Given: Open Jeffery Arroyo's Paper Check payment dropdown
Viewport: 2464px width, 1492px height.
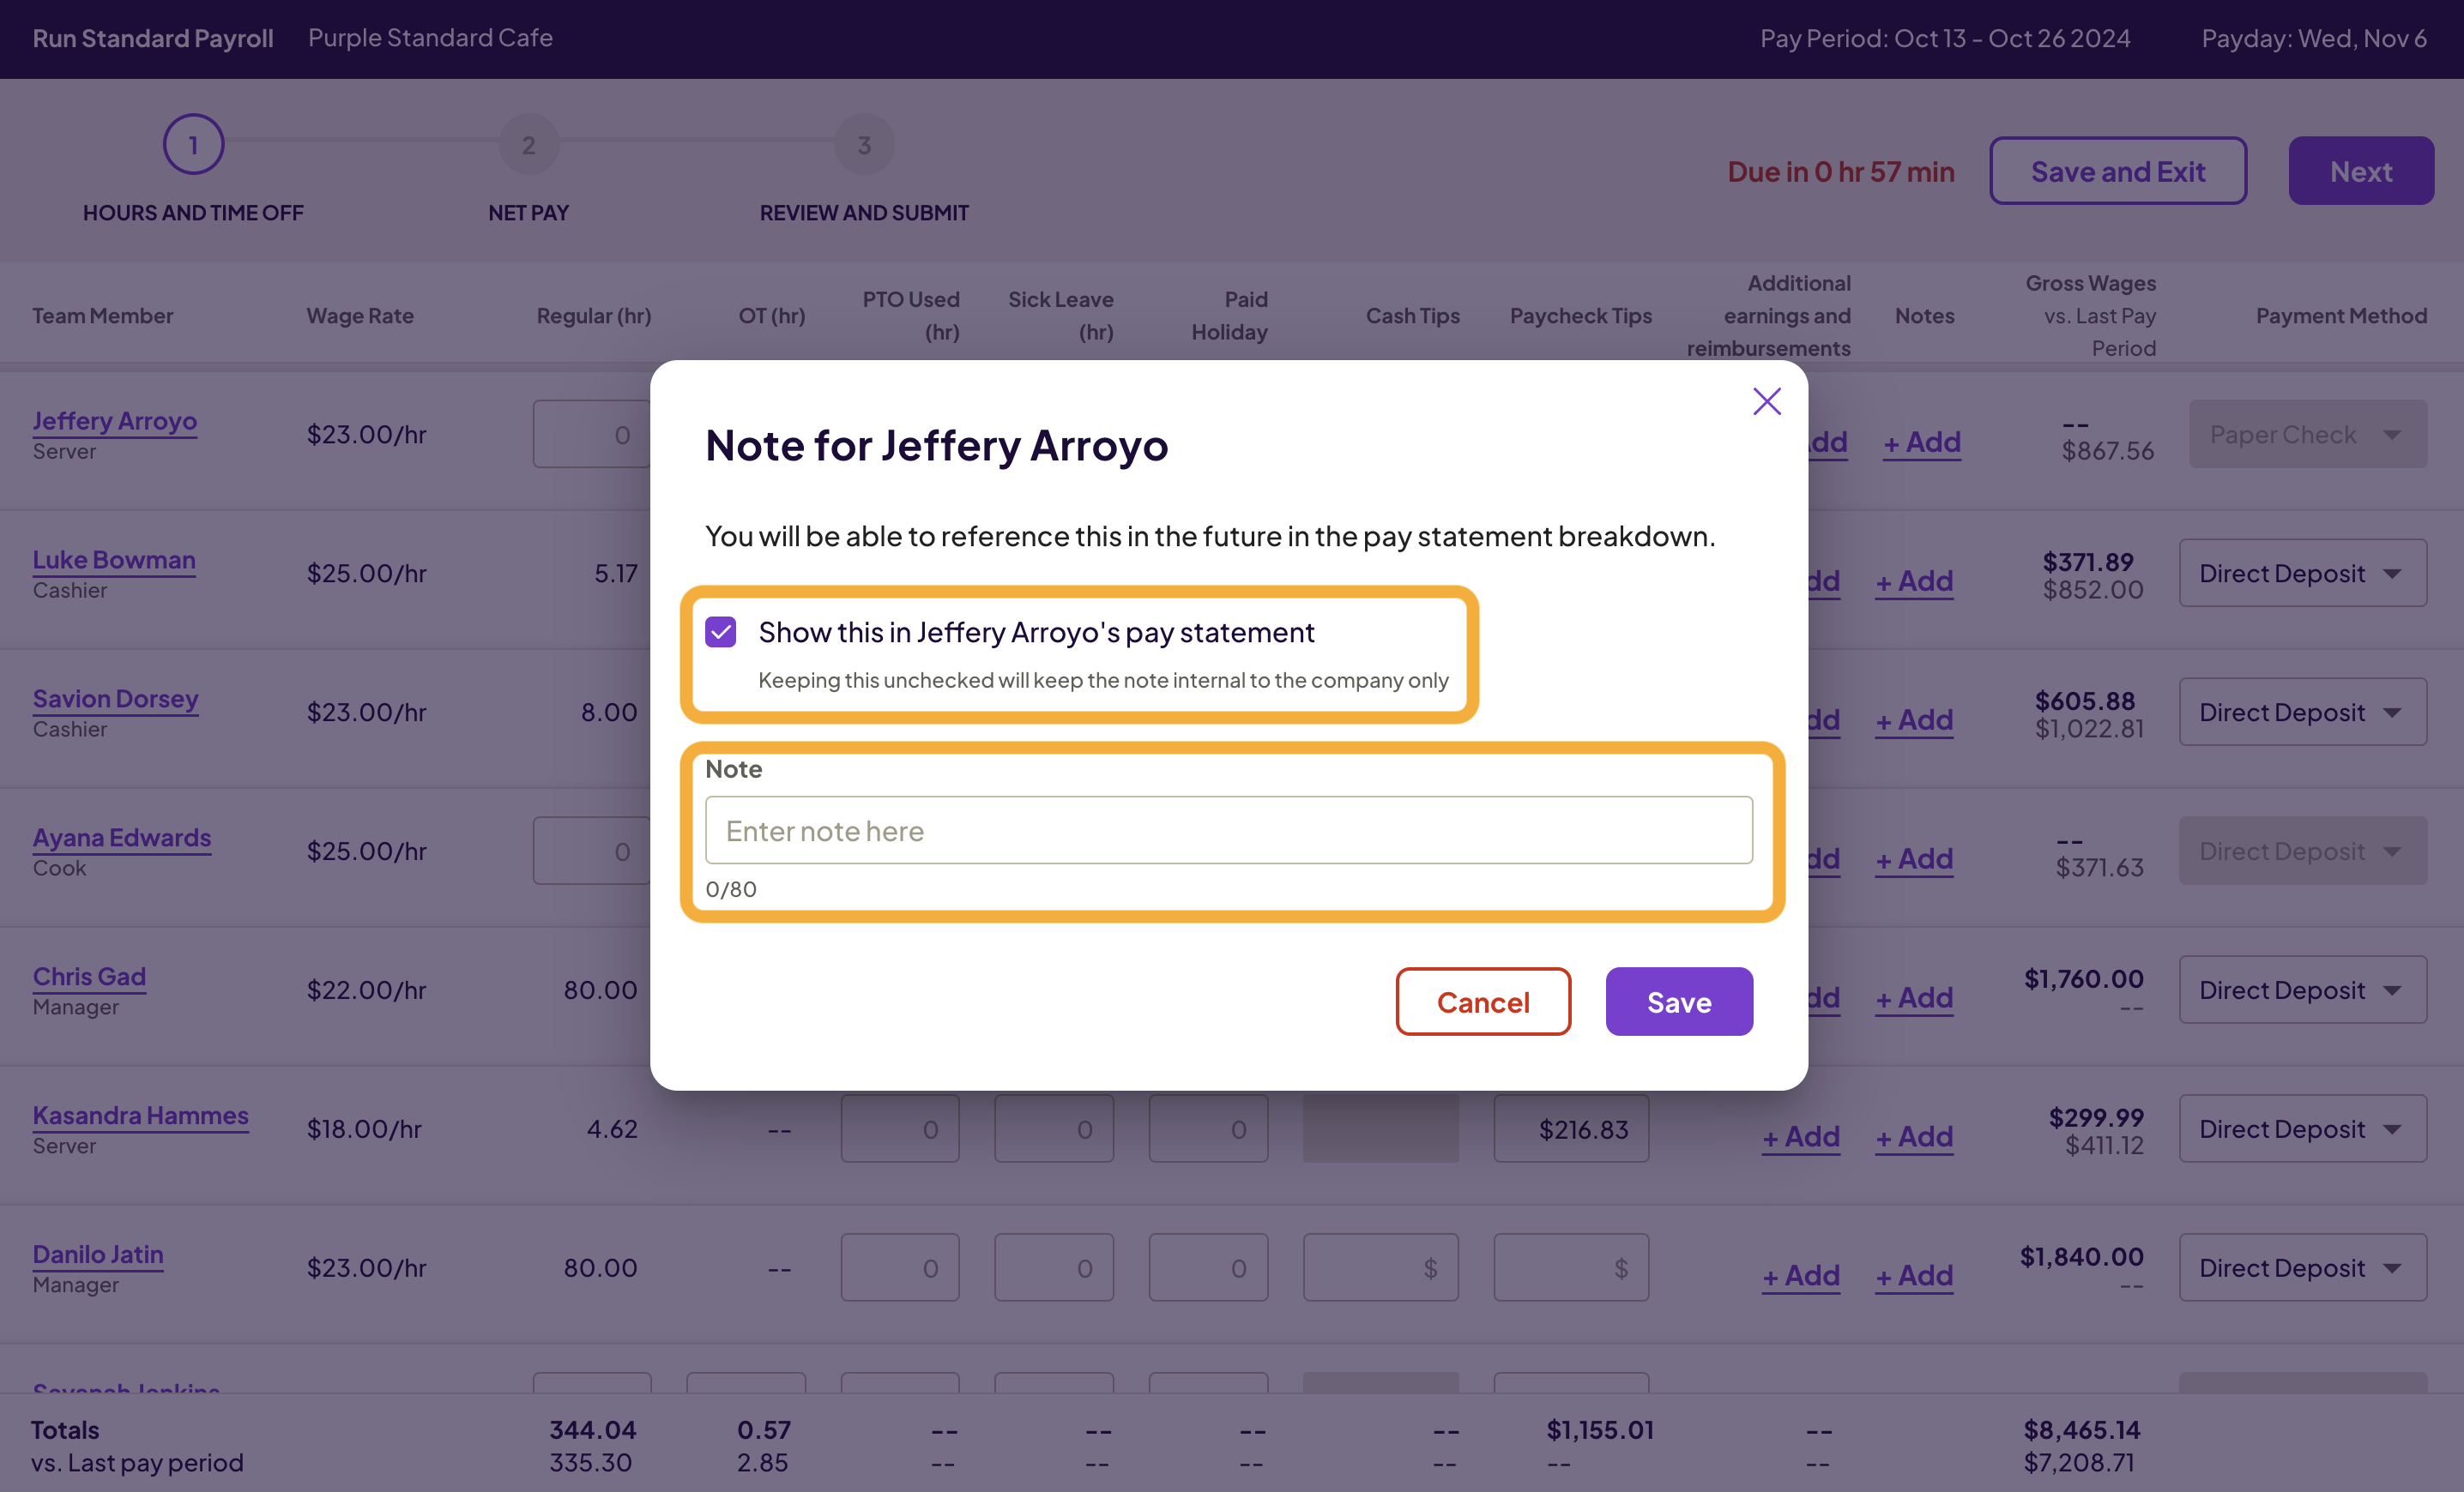Looking at the screenshot, I should pyautogui.click(x=2307, y=434).
